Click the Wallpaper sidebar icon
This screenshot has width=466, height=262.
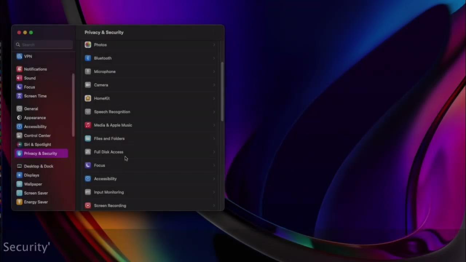coord(19,184)
